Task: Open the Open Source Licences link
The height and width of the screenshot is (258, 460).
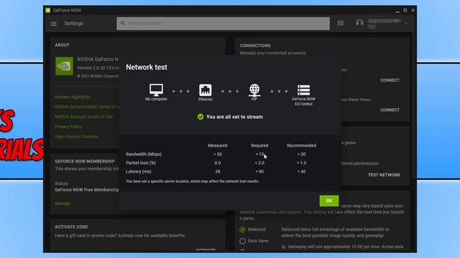Action: (76, 137)
